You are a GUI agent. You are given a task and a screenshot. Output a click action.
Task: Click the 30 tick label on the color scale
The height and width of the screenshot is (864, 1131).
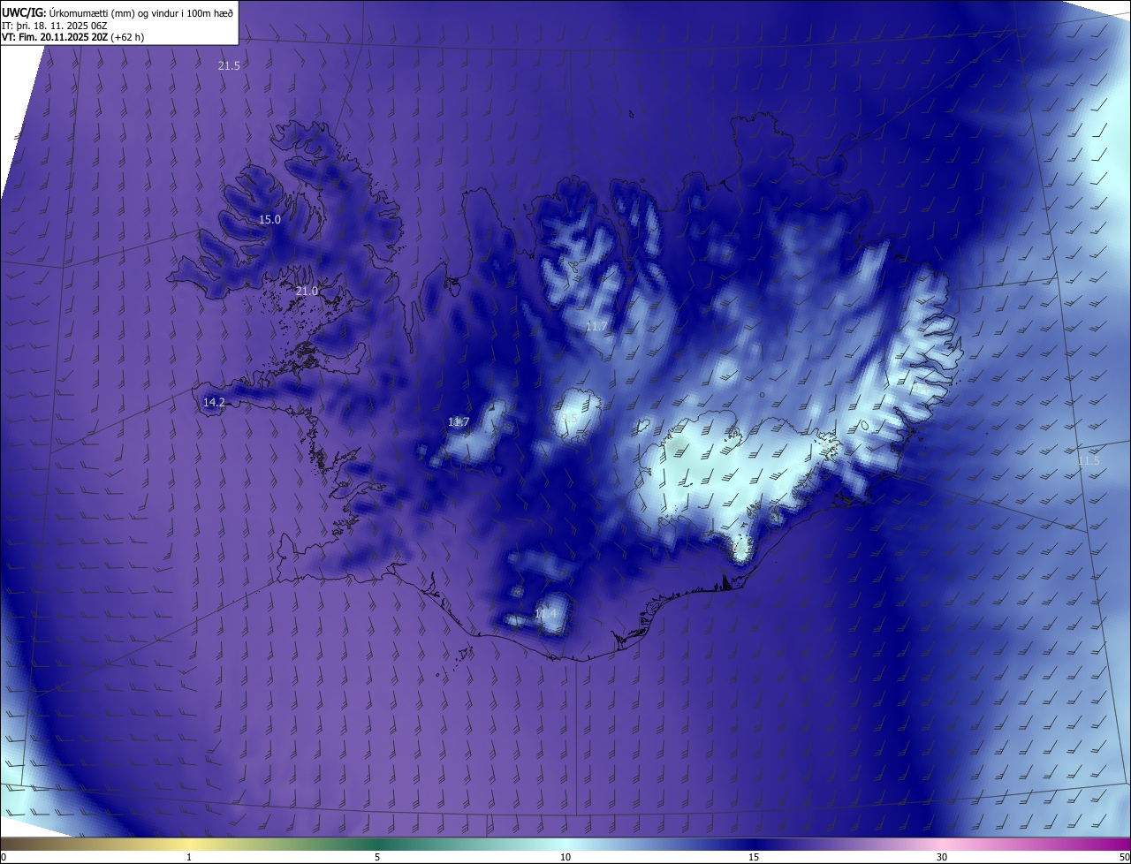coord(942,857)
